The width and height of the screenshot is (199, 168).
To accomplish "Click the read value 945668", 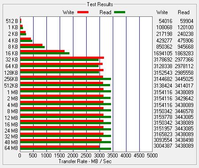I will (x=185, y=47).
